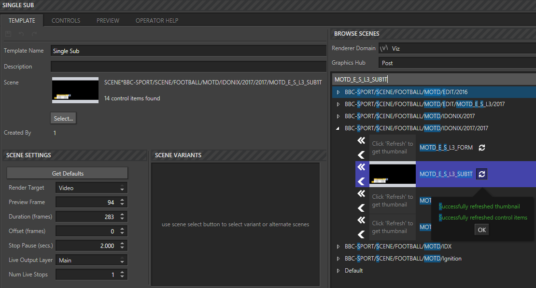
Task: Click the Select... scene button
Action: coord(63,118)
